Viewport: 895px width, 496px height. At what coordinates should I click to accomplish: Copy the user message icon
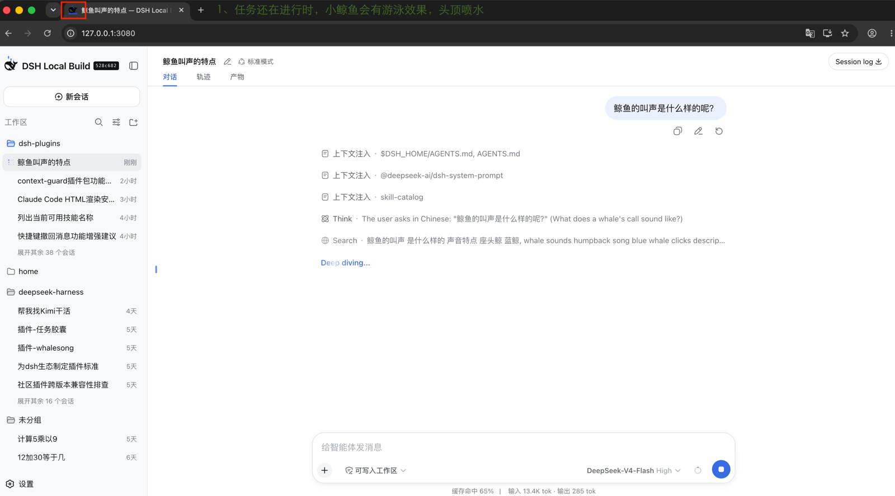pos(677,131)
